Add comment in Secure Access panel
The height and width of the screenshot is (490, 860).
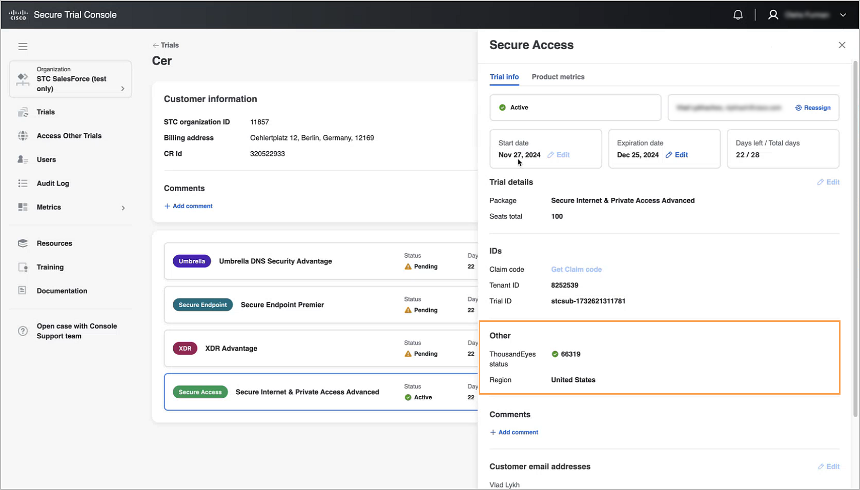pyautogui.click(x=514, y=433)
